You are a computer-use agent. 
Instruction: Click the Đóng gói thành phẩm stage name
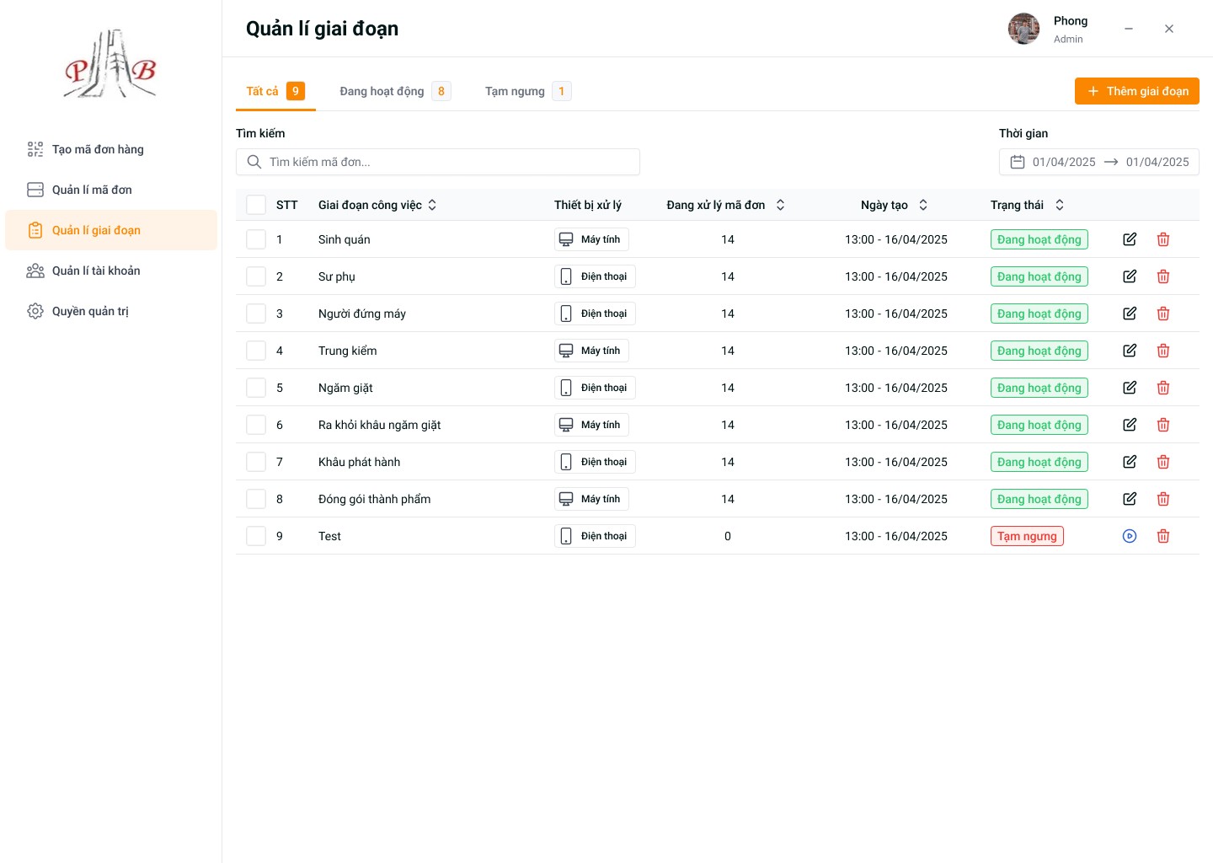pyautogui.click(x=374, y=499)
